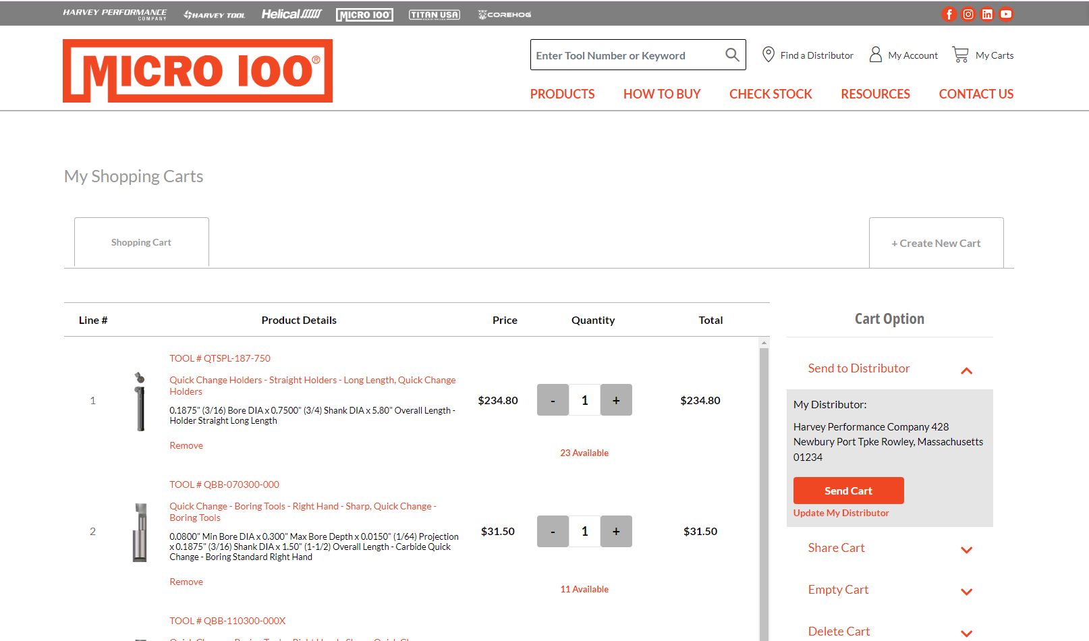Remove tool QTSPL-187-750 from cart

click(x=186, y=445)
